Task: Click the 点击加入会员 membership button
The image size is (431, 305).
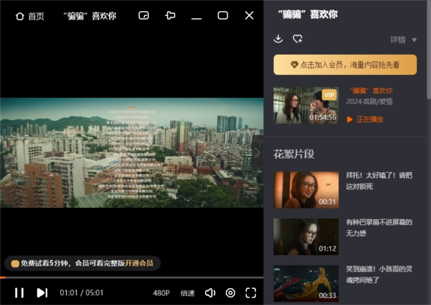Action: (x=345, y=65)
